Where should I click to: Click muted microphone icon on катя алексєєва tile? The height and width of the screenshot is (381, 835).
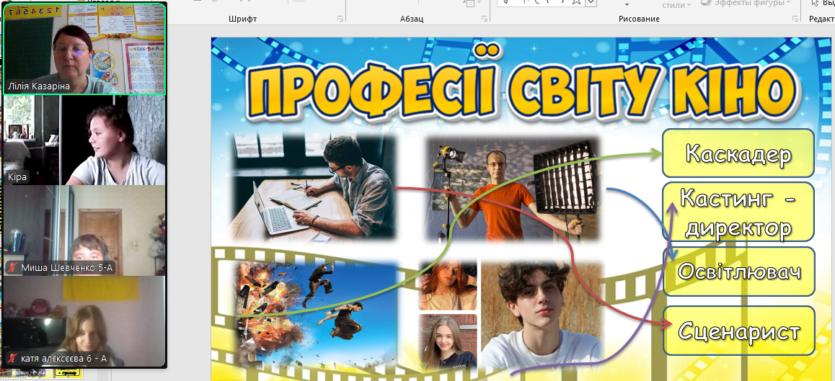tap(12, 358)
